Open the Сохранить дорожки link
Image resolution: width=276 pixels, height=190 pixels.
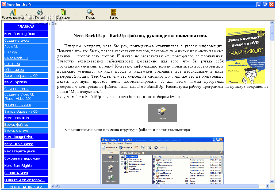point(22,159)
